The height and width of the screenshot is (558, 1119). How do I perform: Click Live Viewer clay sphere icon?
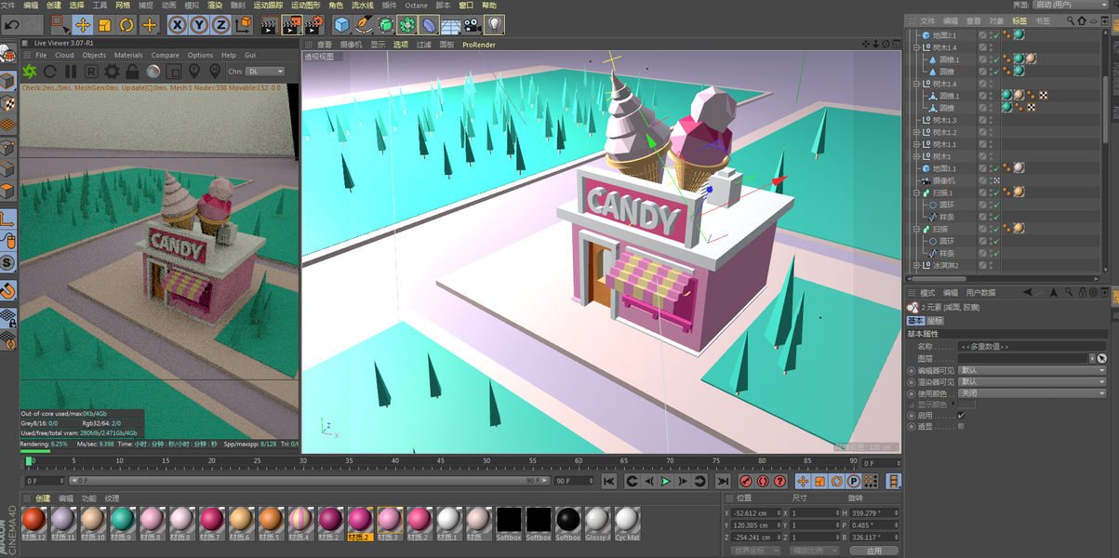(x=153, y=71)
